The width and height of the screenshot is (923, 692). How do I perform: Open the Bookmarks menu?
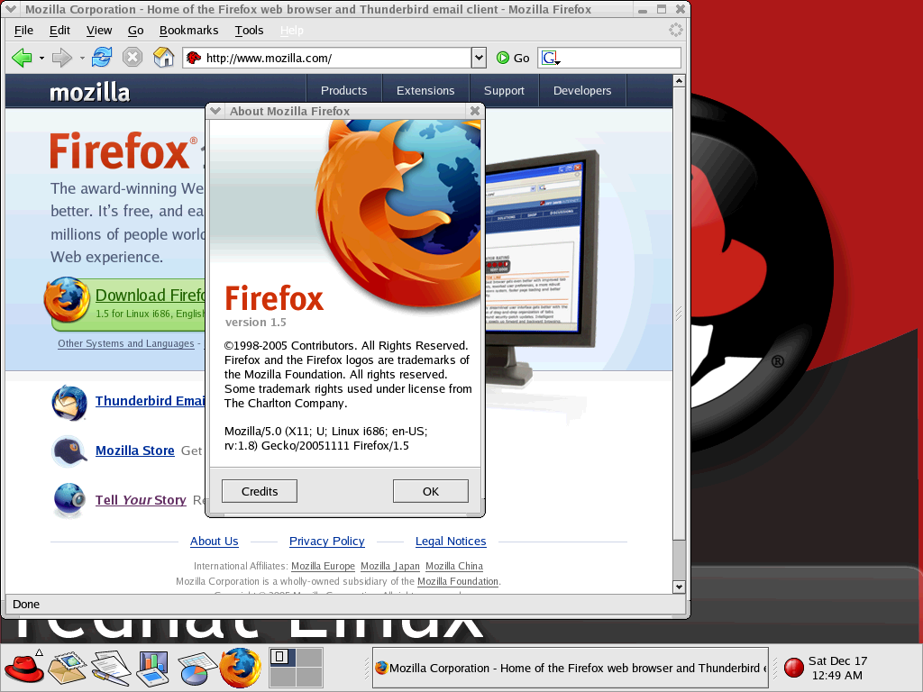188,30
